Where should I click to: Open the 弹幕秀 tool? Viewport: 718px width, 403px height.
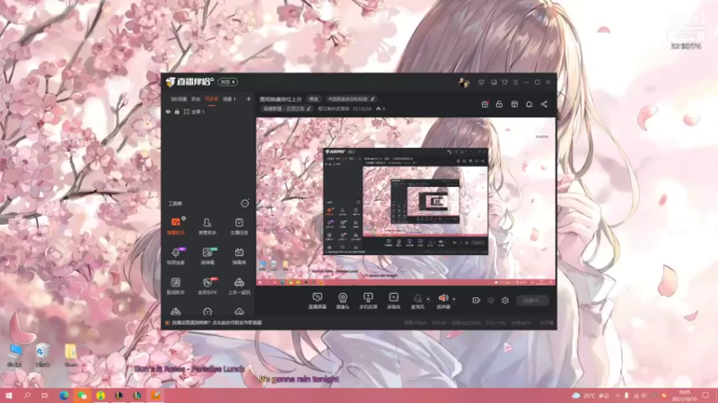pos(239,256)
